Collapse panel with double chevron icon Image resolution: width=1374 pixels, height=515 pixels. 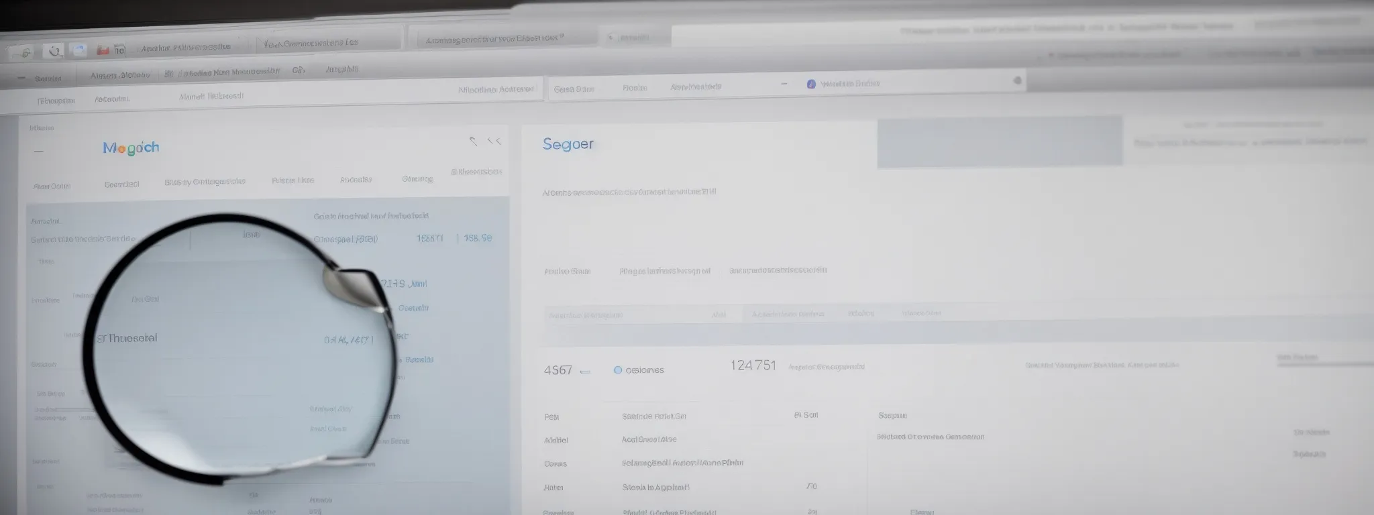494,141
